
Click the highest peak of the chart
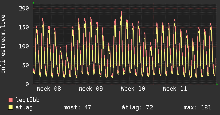[121, 12]
